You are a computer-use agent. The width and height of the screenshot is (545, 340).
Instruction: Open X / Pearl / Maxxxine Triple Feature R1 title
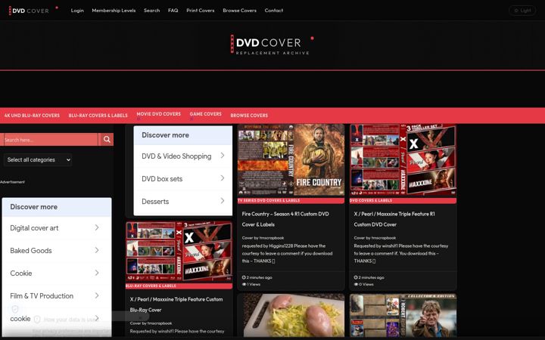(394, 219)
